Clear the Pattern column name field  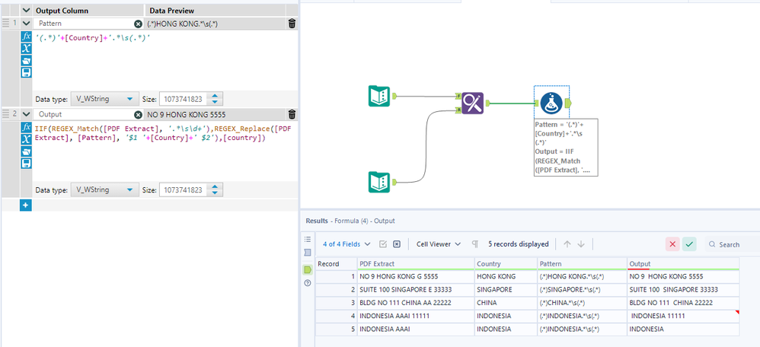coord(138,24)
